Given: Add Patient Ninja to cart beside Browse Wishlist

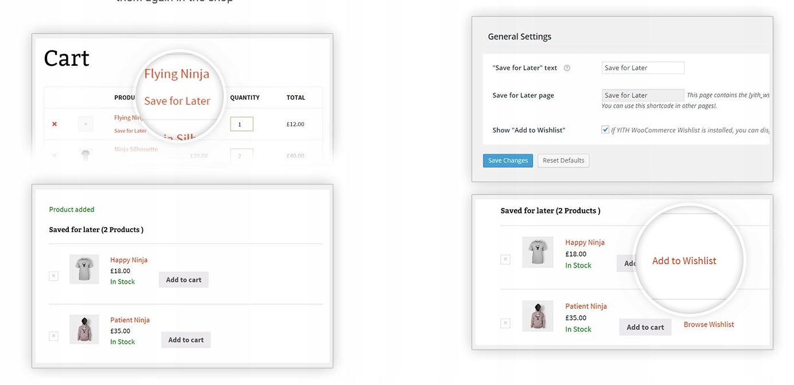Looking at the screenshot, I should click(645, 327).
